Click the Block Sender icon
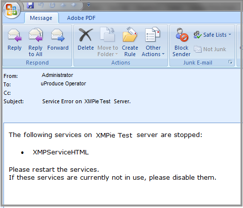The width and height of the screenshot is (243, 208). (x=182, y=35)
